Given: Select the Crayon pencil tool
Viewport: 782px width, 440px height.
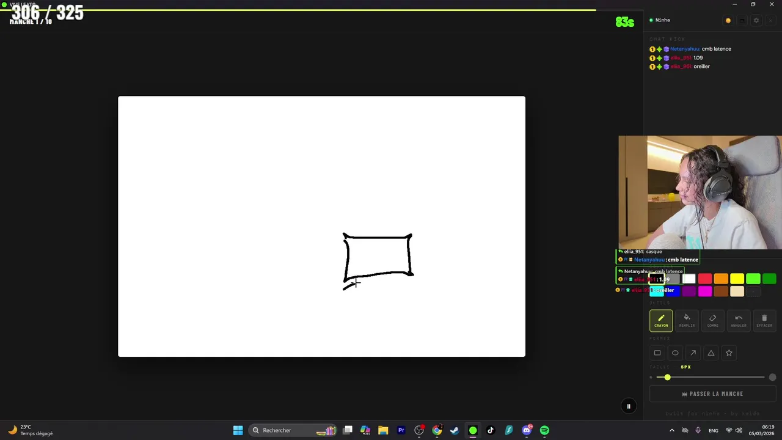Looking at the screenshot, I should pyautogui.click(x=661, y=321).
